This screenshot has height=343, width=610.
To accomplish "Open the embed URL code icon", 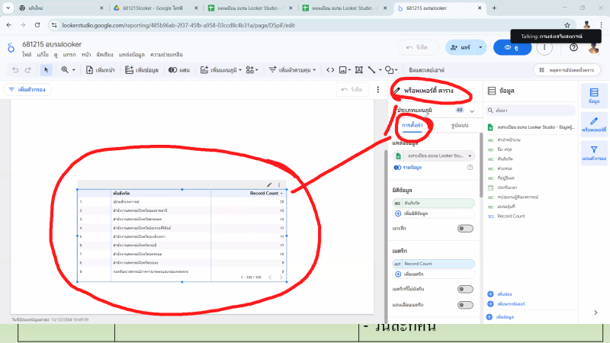I will pyautogui.click(x=330, y=69).
